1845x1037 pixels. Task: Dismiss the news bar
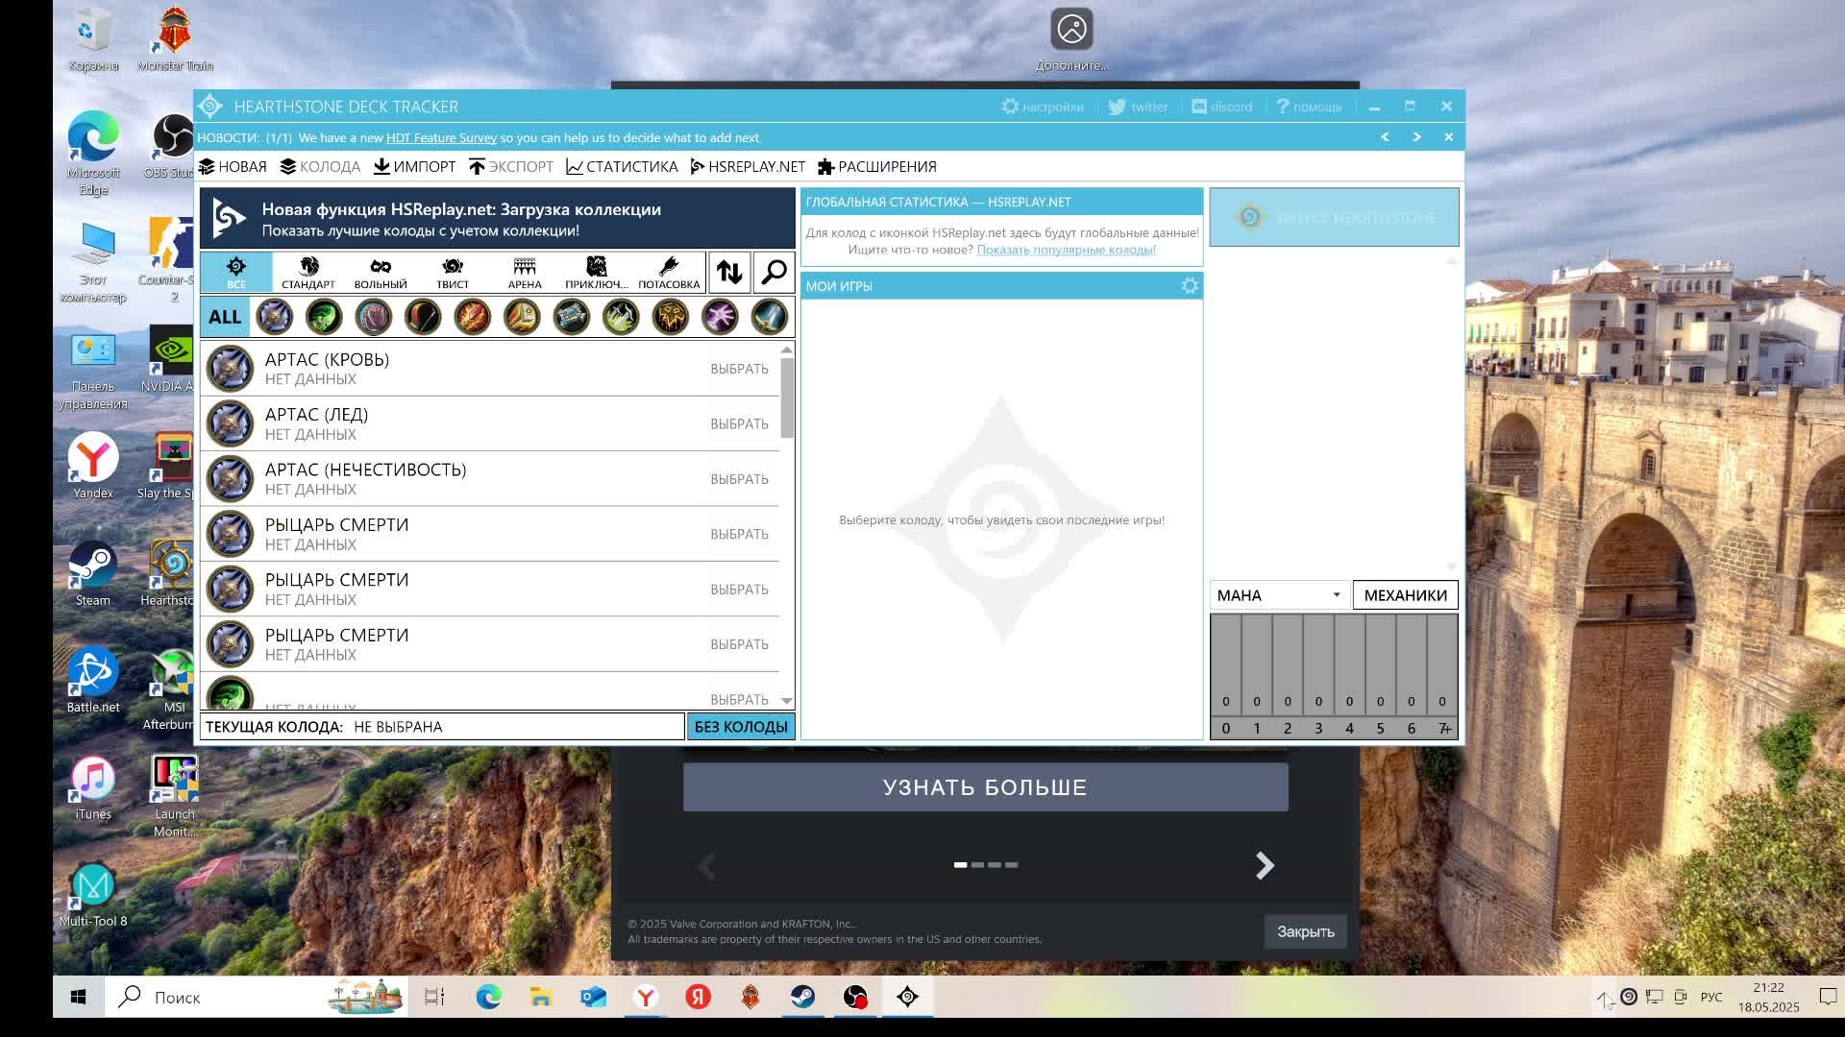click(x=1448, y=137)
